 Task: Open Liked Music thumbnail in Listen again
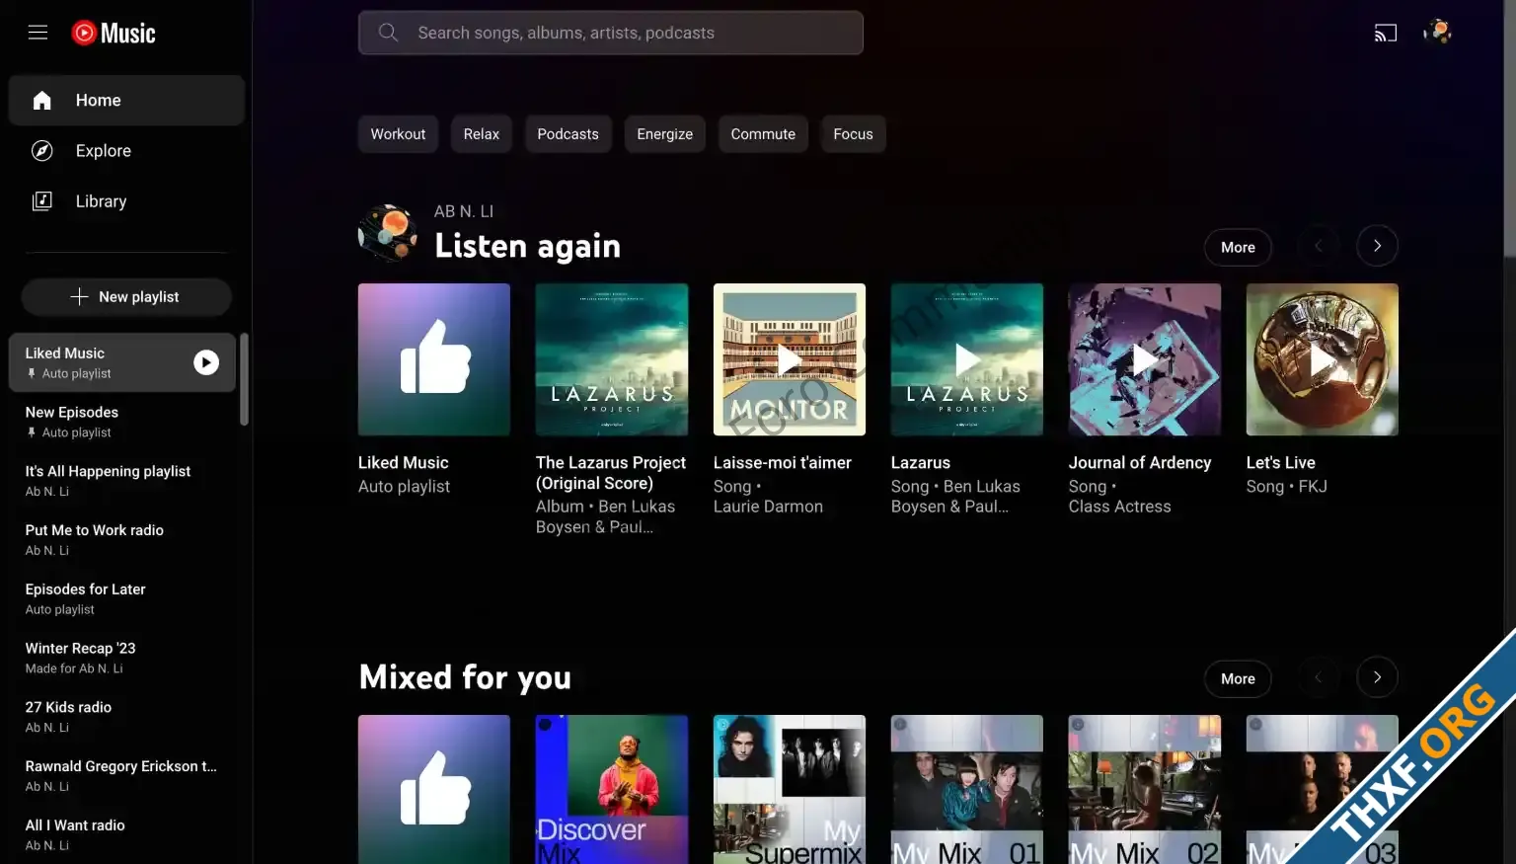(434, 359)
